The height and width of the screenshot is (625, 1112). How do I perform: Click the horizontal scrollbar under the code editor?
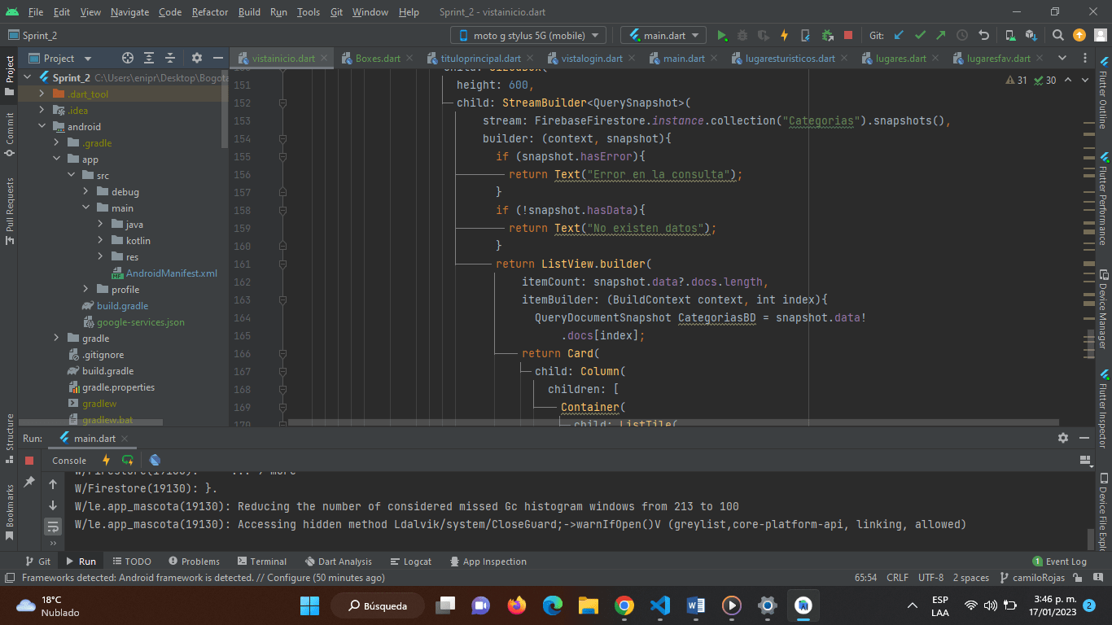pyautogui.click(x=673, y=422)
